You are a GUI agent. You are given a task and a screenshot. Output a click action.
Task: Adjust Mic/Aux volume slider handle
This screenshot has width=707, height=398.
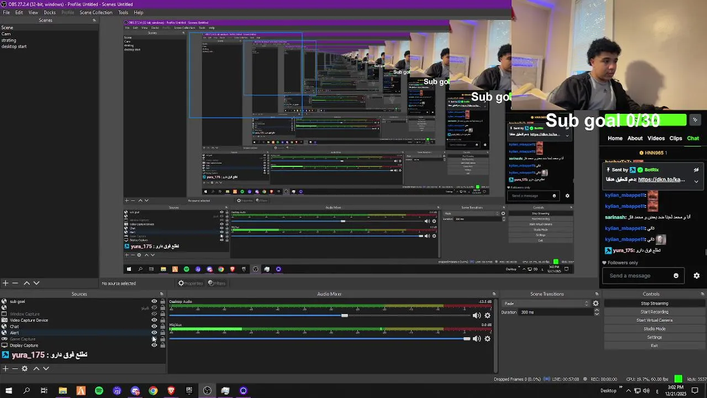[x=467, y=339]
